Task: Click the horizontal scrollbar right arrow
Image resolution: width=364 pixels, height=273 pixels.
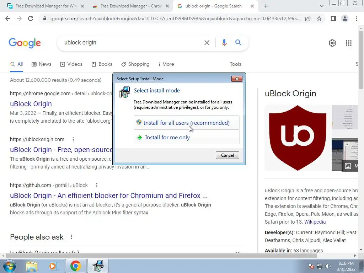Action: (x=355, y=256)
